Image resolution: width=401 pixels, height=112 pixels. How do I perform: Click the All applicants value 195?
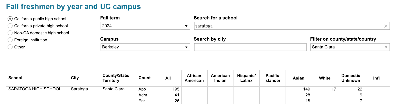coord(176,89)
